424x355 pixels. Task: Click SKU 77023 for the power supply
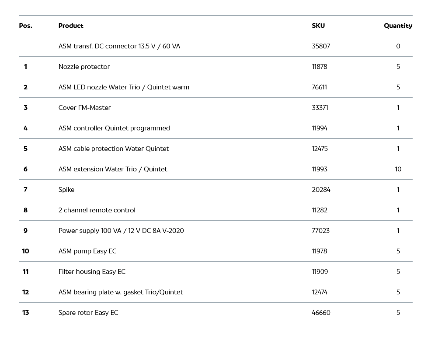point(320,231)
